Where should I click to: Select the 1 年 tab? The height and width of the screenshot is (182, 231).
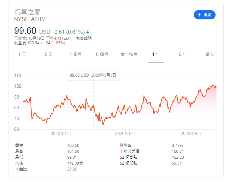click(156, 54)
